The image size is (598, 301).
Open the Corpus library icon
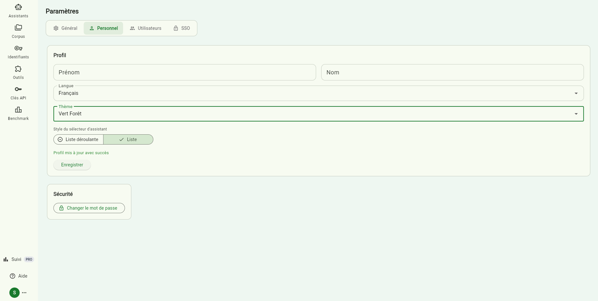tap(18, 28)
